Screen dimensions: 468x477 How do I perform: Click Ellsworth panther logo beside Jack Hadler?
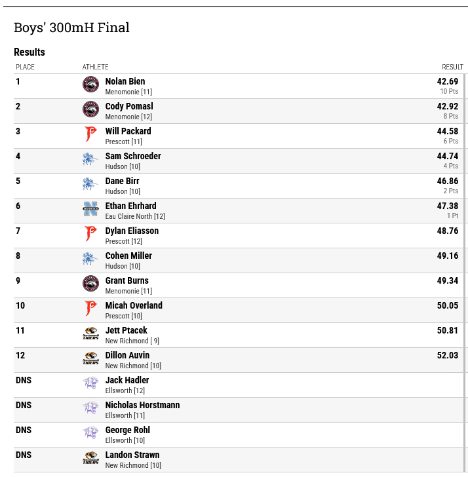[90, 383]
